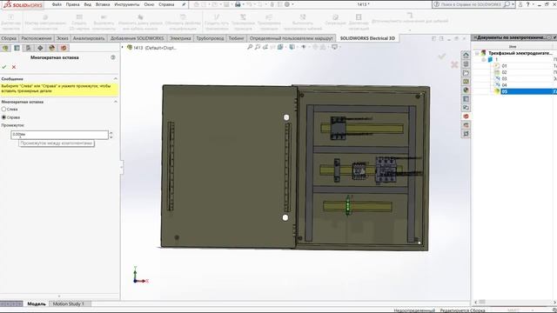Switch to the Электрика tab
Screen dimensions: 557x313
click(x=180, y=38)
